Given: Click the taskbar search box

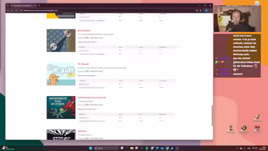Looking at the screenshot, I should (106, 148).
